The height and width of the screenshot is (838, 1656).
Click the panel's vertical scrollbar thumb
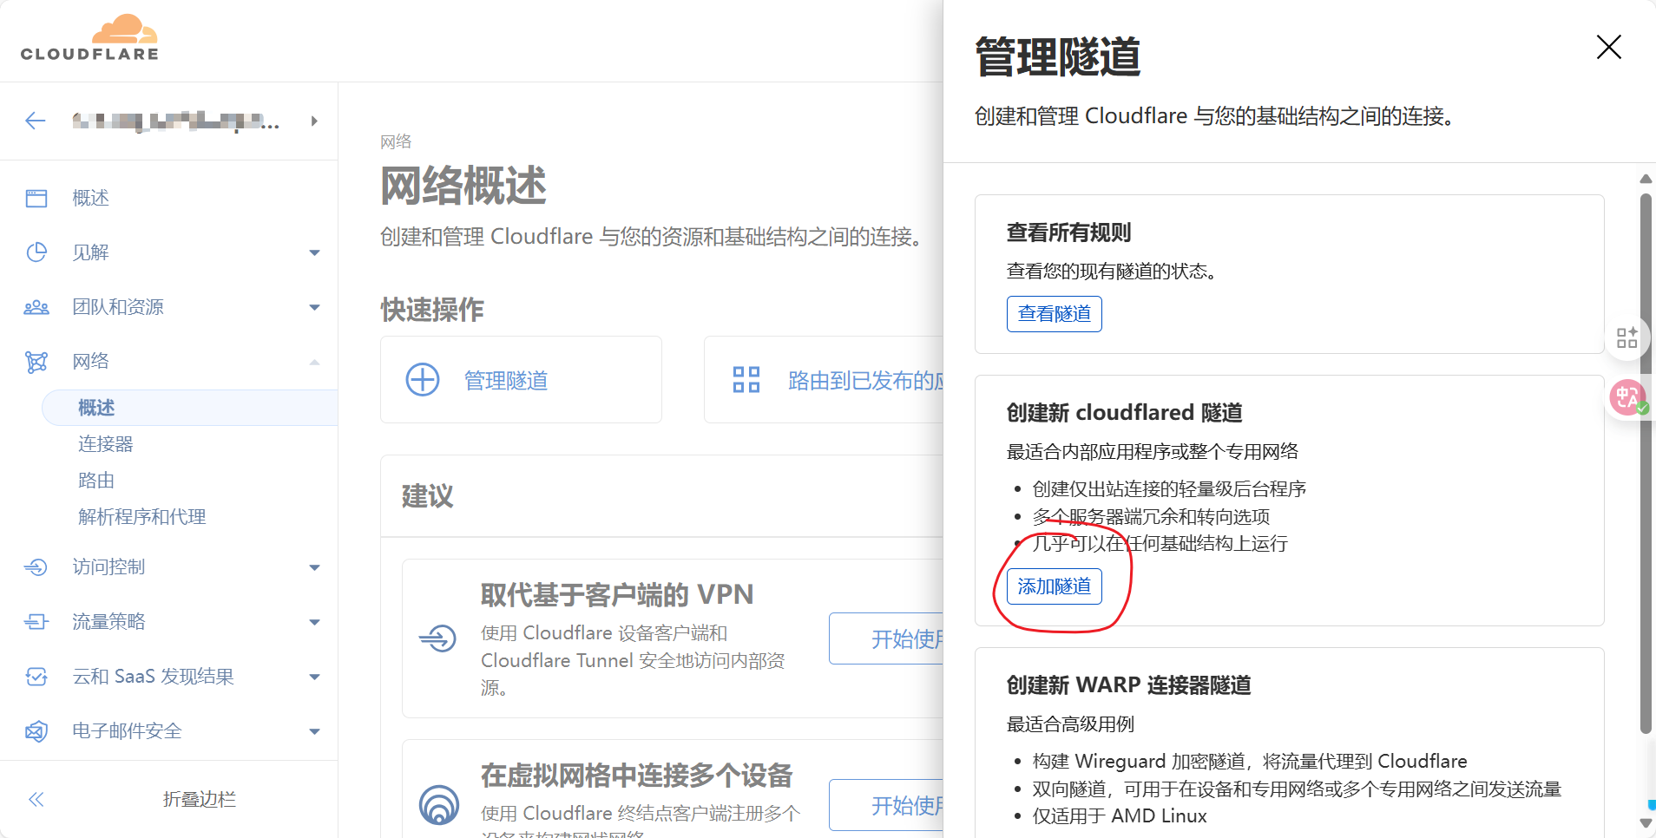(1646, 464)
